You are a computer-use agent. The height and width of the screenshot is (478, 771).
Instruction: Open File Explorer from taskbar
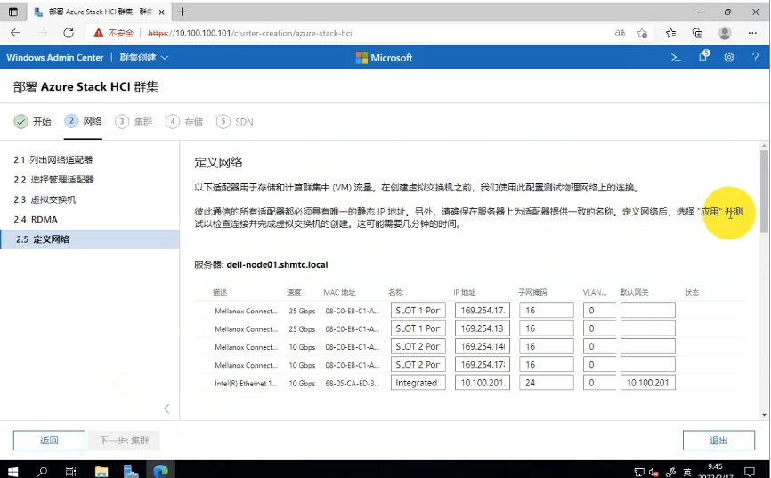[x=101, y=472]
